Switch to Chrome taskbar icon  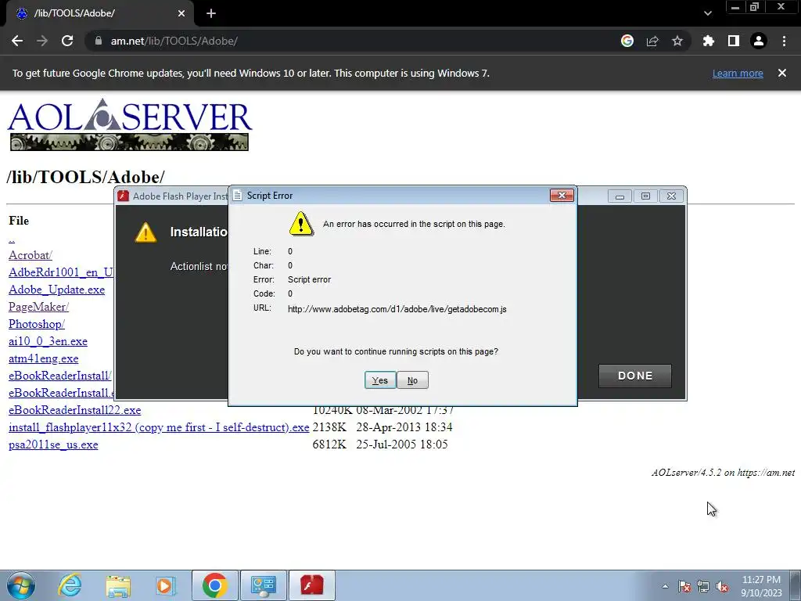(214, 585)
